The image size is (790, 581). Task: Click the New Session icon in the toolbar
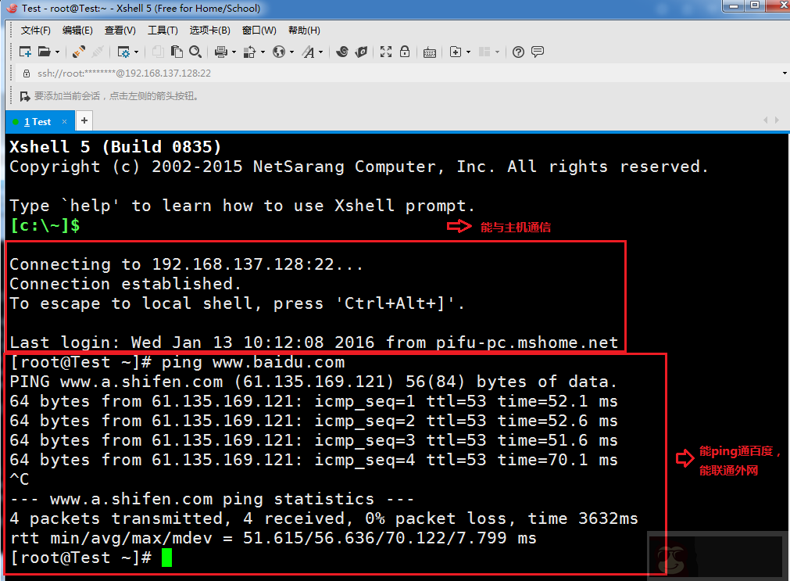[25, 52]
